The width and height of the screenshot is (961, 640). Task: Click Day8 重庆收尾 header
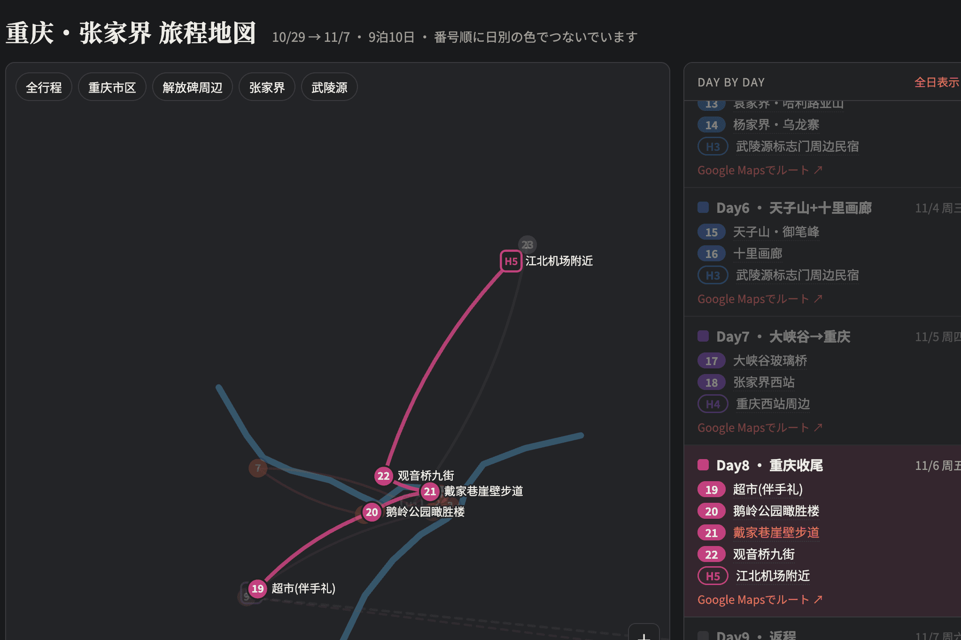point(769,466)
